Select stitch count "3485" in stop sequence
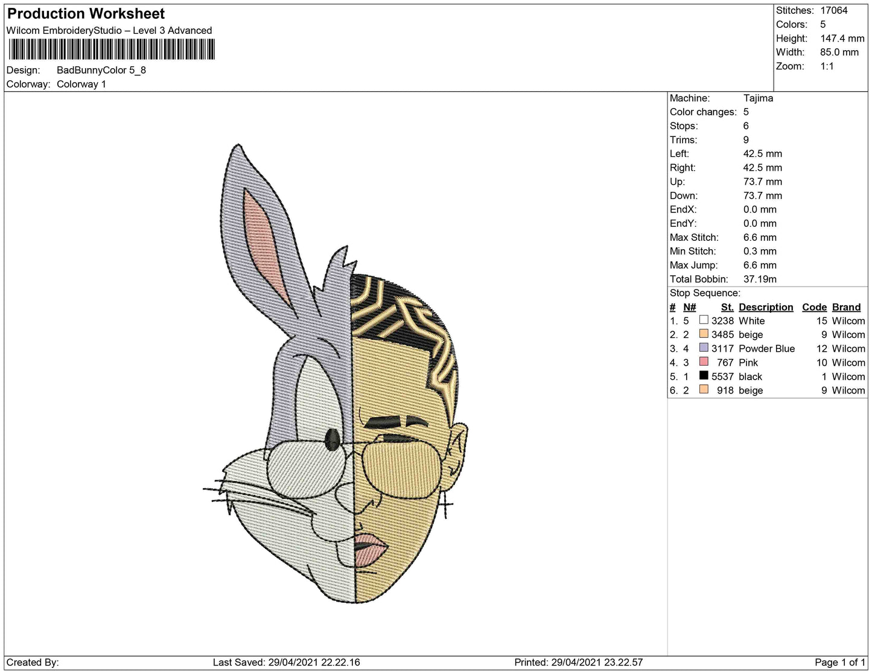The image size is (872, 671). pos(722,334)
